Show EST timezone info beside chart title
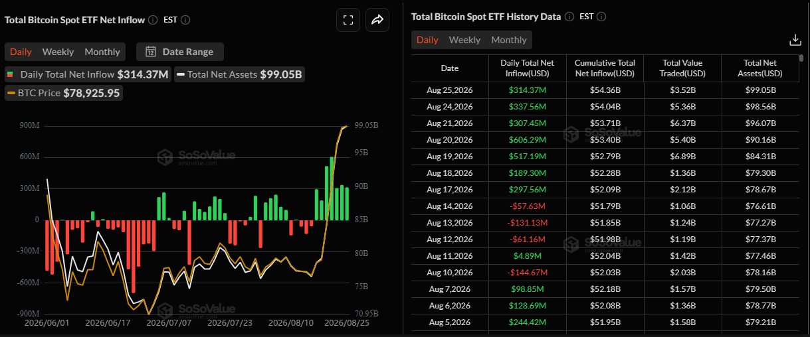 point(185,20)
